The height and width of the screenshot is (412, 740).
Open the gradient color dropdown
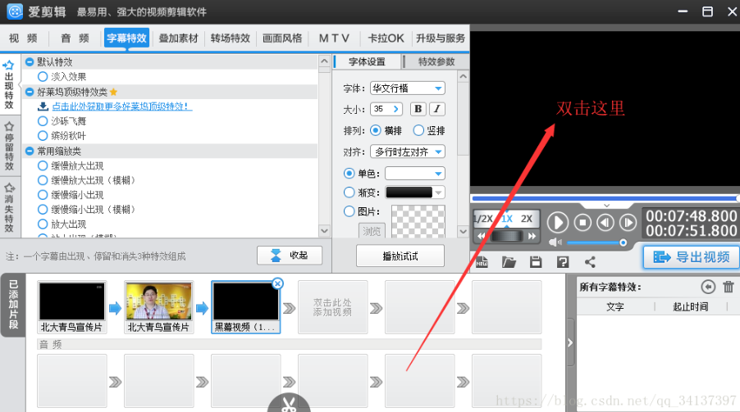tap(415, 192)
